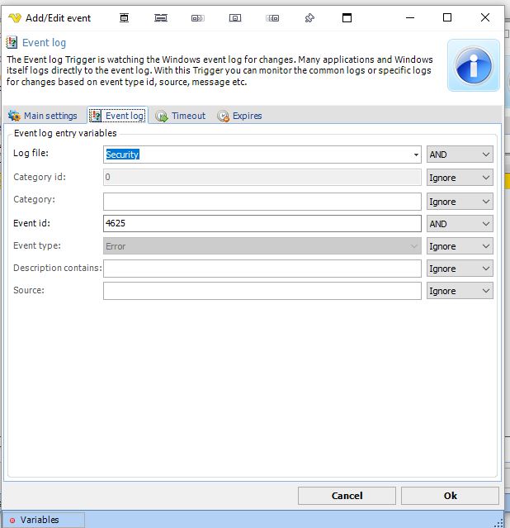The image size is (510, 528).
Task: Click the Add/Edit event yellow app icon
Action: click(x=14, y=17)
